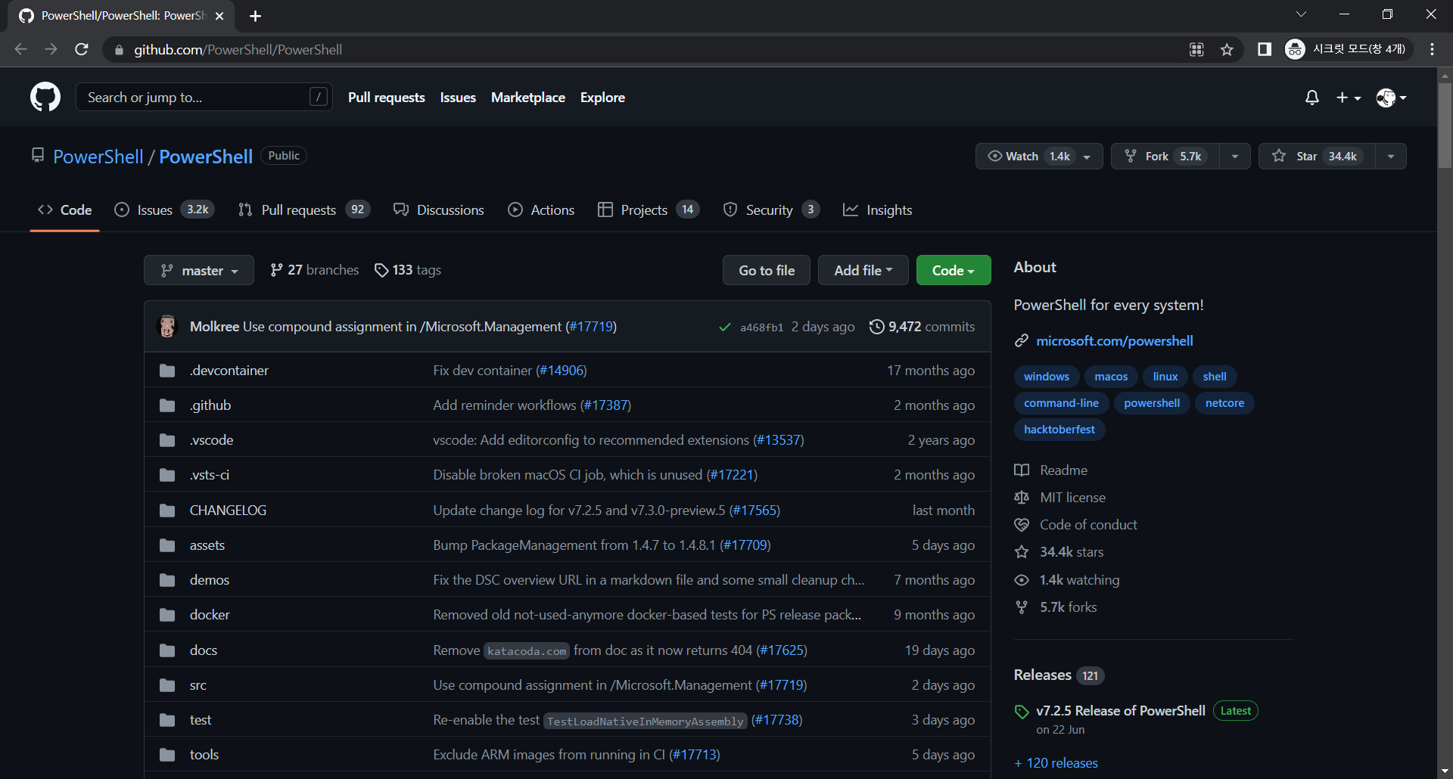View the 9,472 commits history
This screenshot has width=1453, height=779.
click(922, 327)
